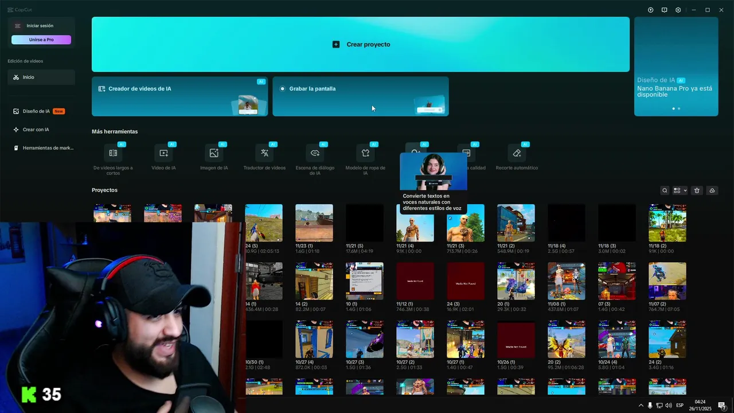Click the Más herramientas heading
Viewport: 734px width, 413px height.
point(115,131)
